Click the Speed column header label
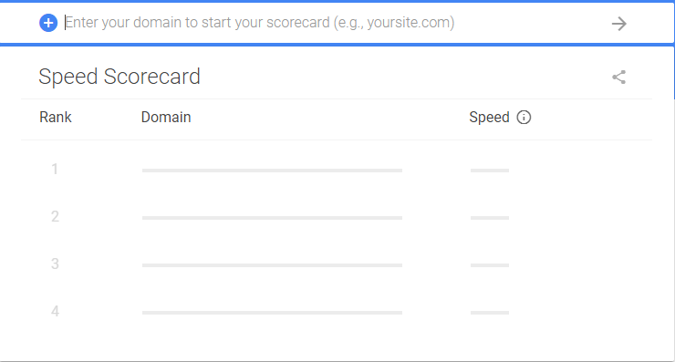This screenshot has width=675, height=362. coord(489,117)
